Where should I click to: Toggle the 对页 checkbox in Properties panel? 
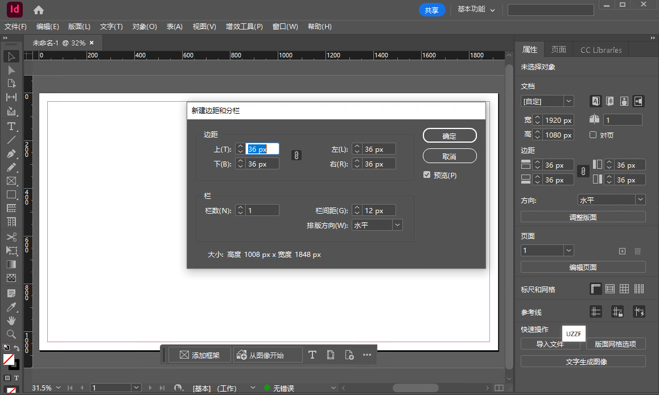tap(592, 135)
